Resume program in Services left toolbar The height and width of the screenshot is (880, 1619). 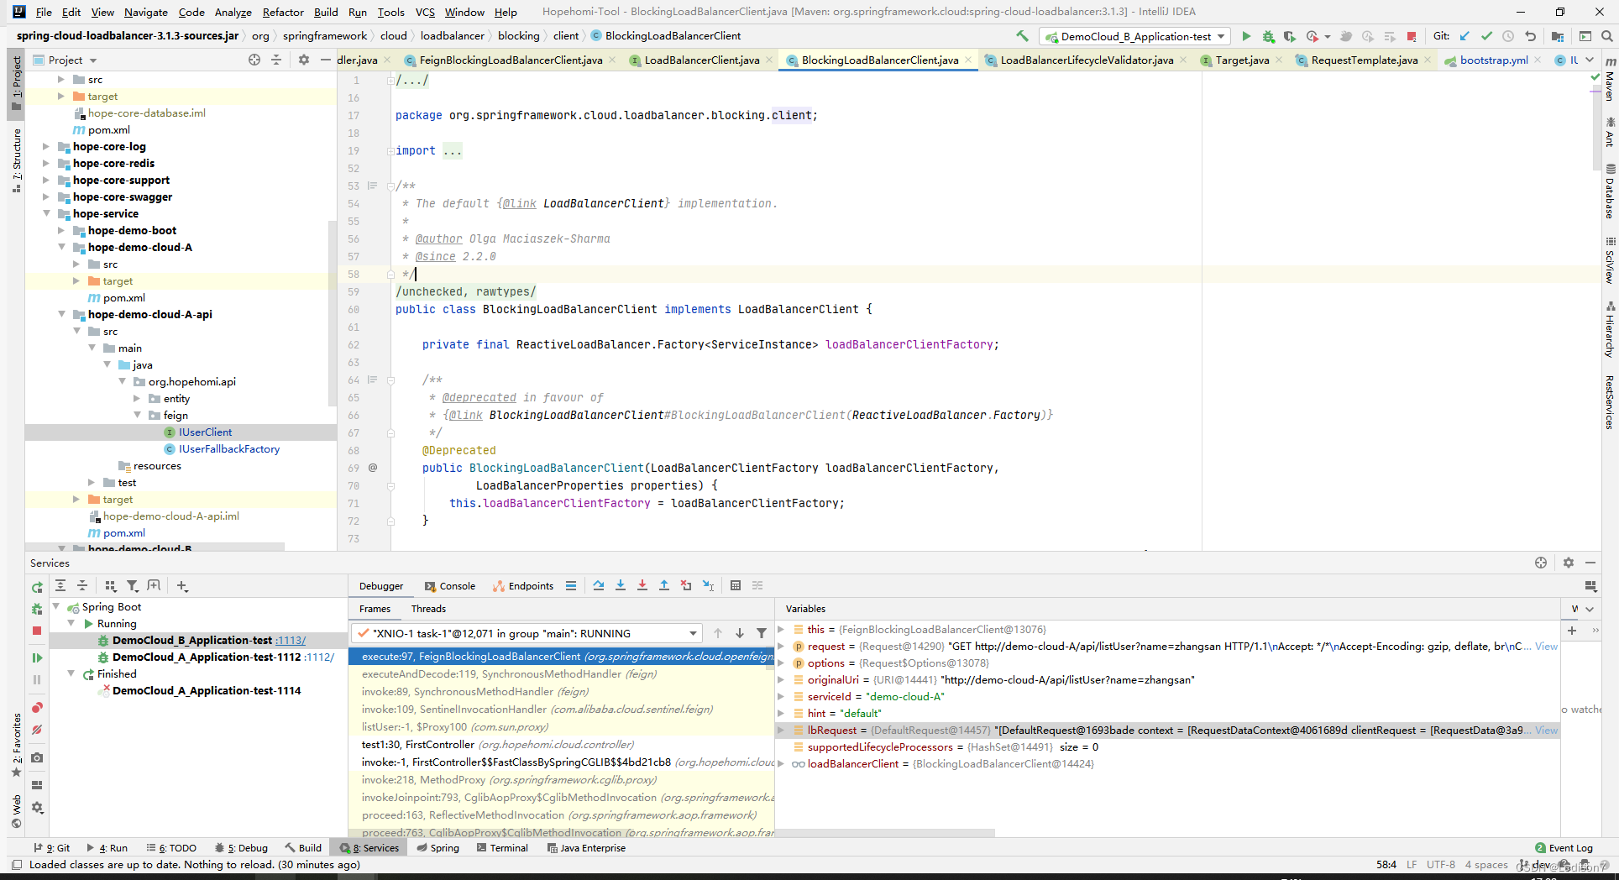click(37, 657)
